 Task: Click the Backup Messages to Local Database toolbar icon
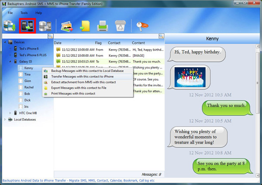[10, 26]
